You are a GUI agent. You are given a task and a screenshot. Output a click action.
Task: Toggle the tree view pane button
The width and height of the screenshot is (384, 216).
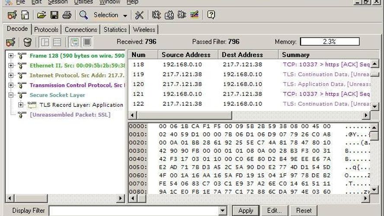[x=75, y=42]
